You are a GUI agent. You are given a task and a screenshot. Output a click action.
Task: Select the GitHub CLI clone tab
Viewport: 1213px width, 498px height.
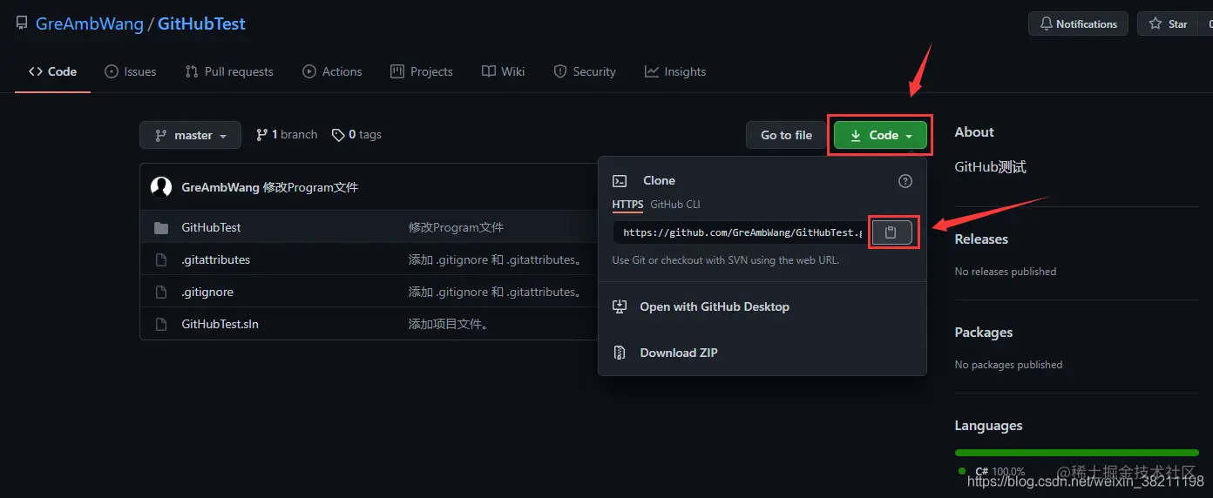675,205
